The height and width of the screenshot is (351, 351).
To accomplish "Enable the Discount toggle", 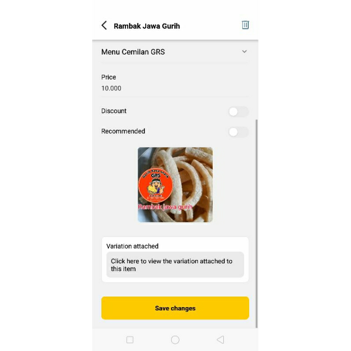I will [238, 111].
